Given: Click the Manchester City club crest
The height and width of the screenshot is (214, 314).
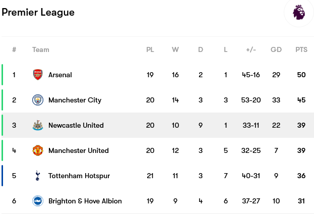Looking at the screenshot, I should point(38,100).
